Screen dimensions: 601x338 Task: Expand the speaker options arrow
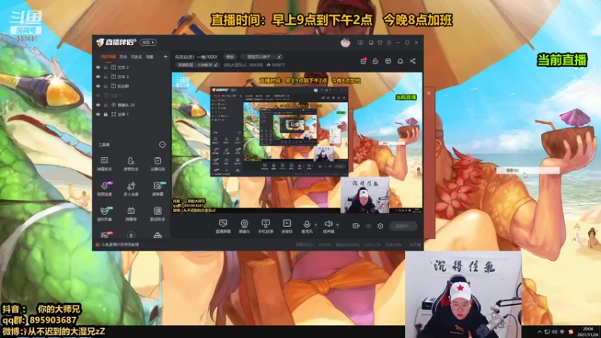click(337, 225)
